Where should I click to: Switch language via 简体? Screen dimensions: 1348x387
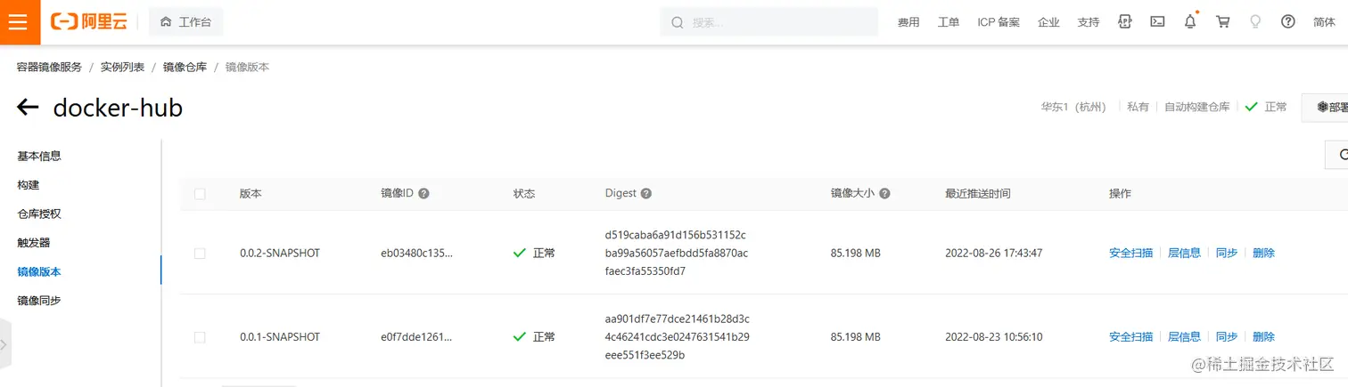click(1324, 22)
